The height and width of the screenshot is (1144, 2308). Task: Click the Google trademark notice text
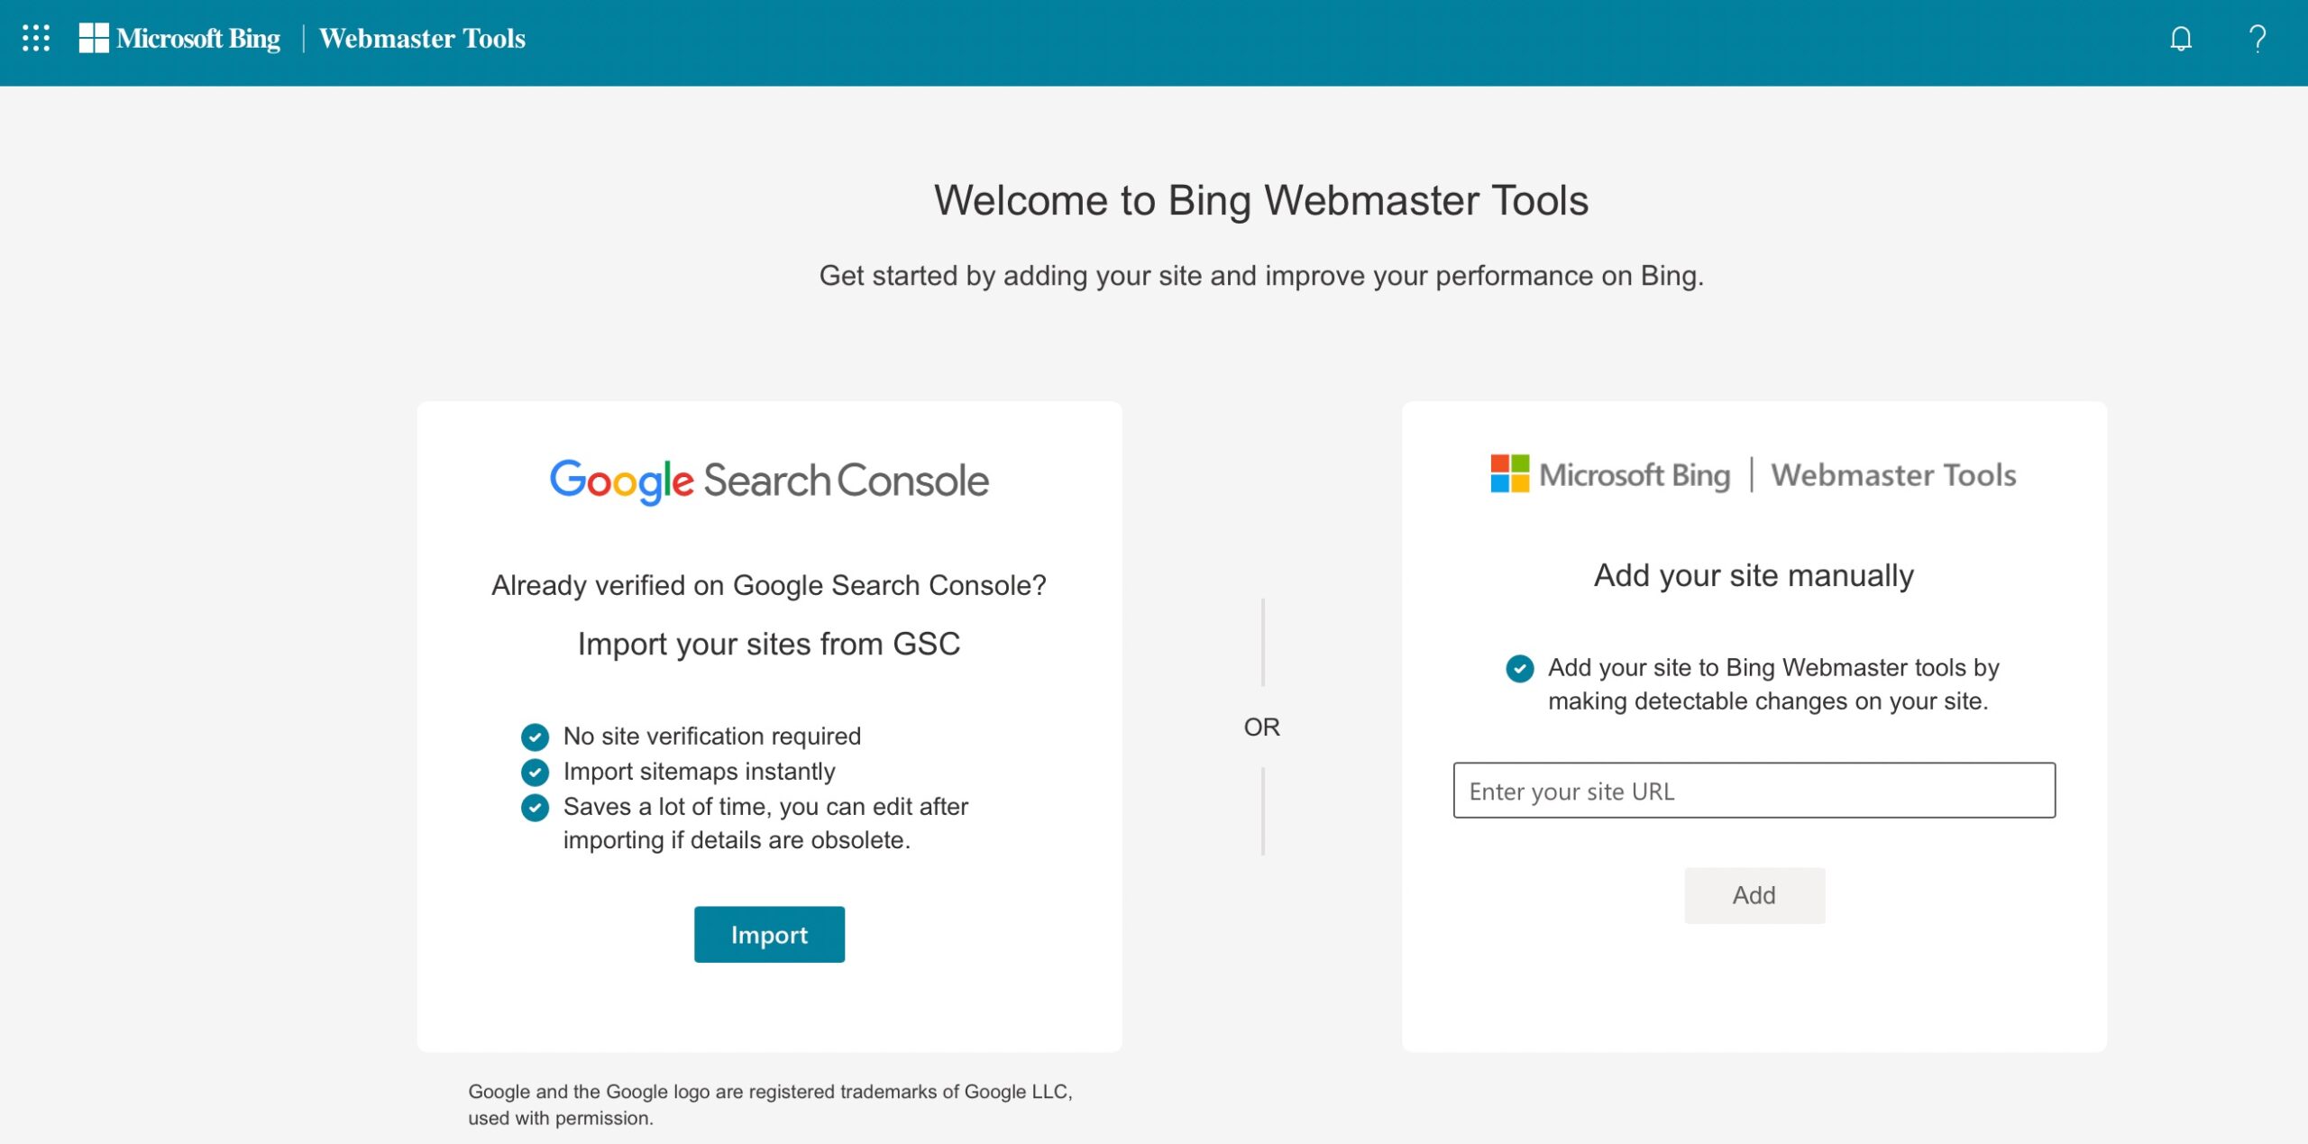tap(769, 1104)
